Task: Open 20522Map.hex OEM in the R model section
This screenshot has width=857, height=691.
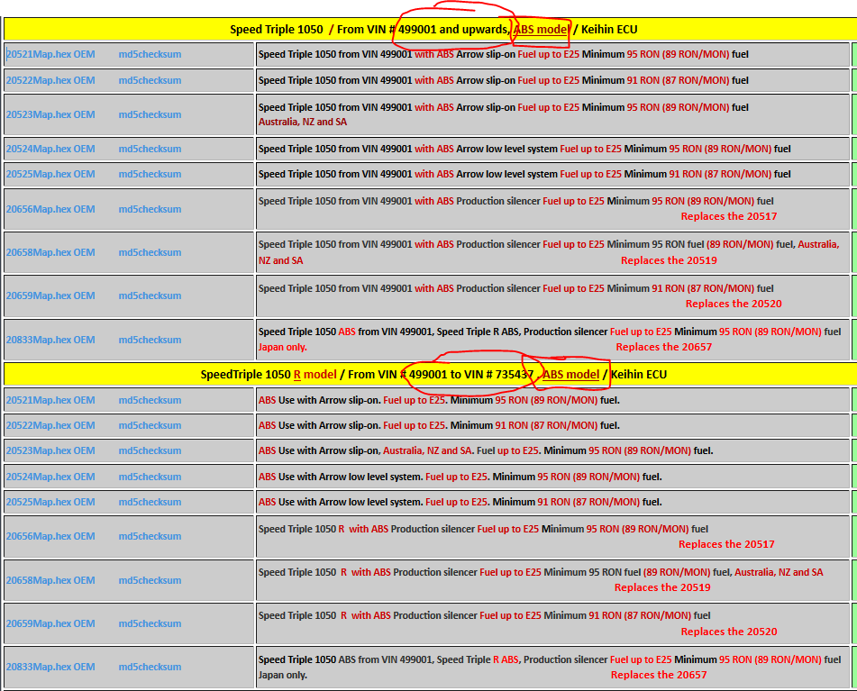Action: (x=50, y=425)
